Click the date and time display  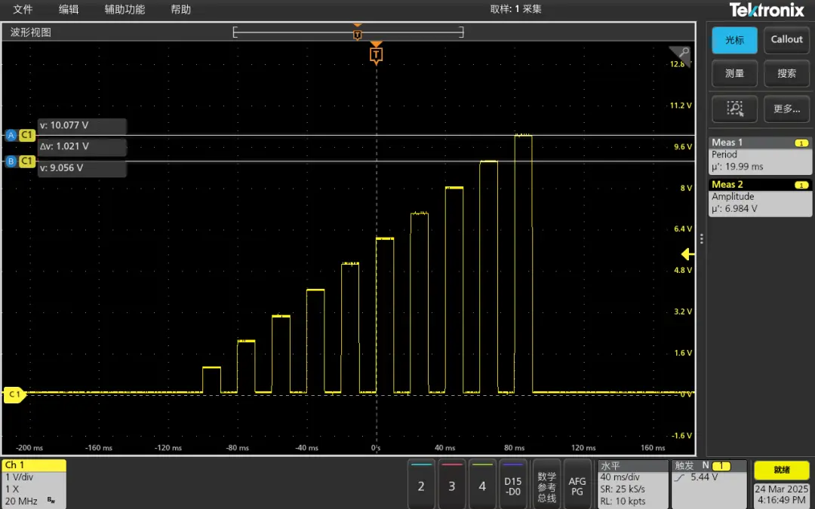click(782, 495)
